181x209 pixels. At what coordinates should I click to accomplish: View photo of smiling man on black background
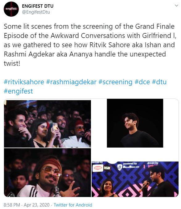click(x=135, y=123)
